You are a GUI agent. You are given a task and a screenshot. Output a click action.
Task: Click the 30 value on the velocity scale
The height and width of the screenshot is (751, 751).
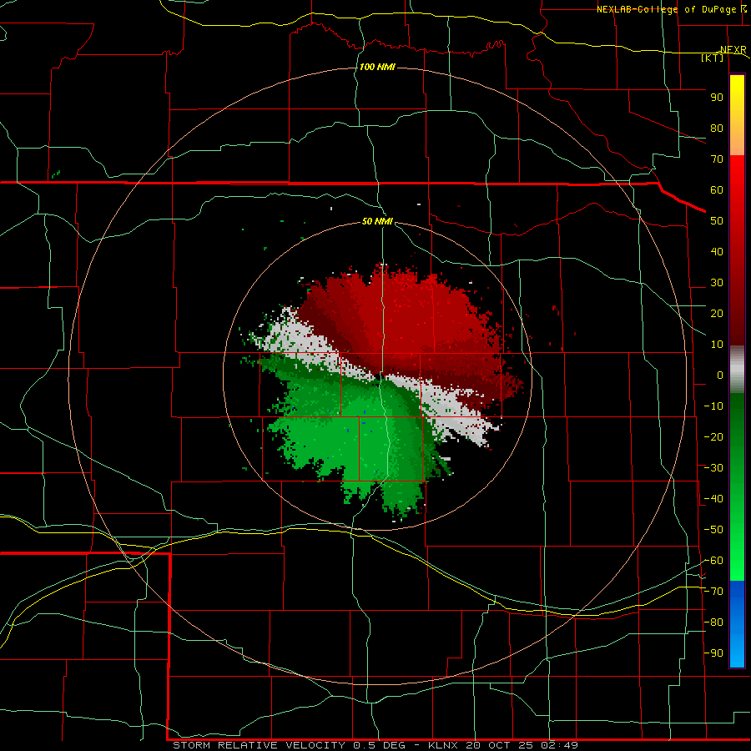click(717, 283)
